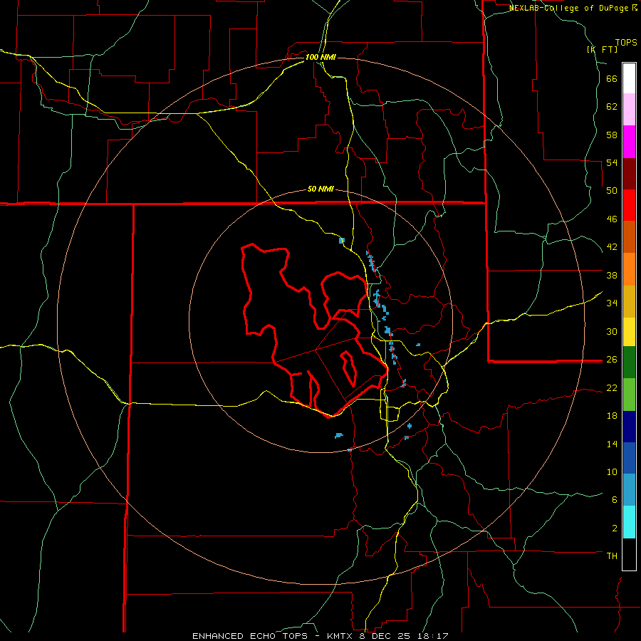Select the "46" legend value
Viewport: 641px width, 641px height.
(x=612, y=219)
